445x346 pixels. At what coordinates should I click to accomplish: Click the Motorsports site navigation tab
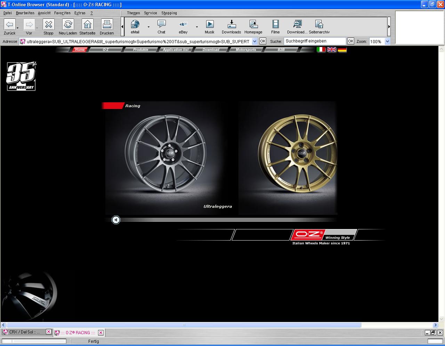246,50
